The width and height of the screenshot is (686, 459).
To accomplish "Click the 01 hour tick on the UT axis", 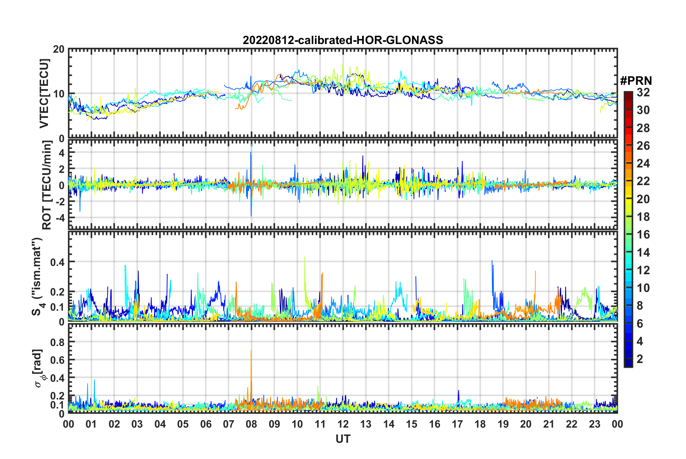I will [x=91, y=424].
